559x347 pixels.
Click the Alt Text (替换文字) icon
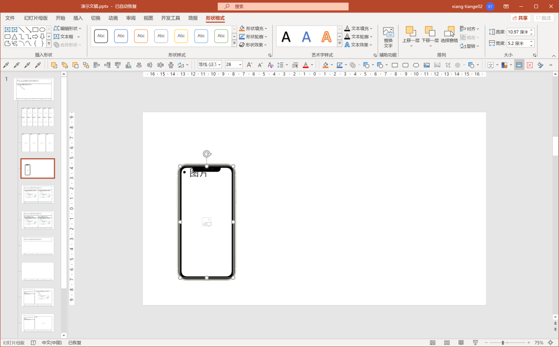pos(388,33)
